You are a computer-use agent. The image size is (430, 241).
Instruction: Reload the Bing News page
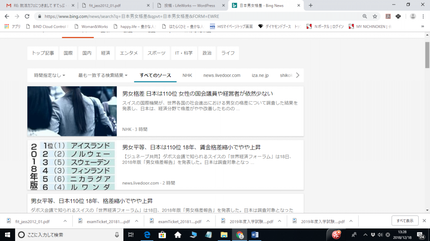27,16
